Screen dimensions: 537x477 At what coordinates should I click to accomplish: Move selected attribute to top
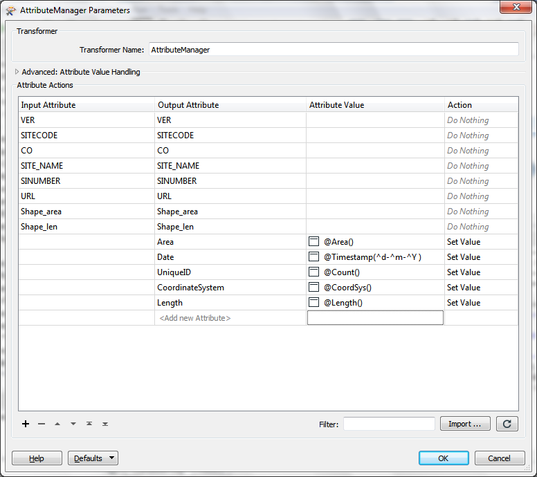coord(89,424)
